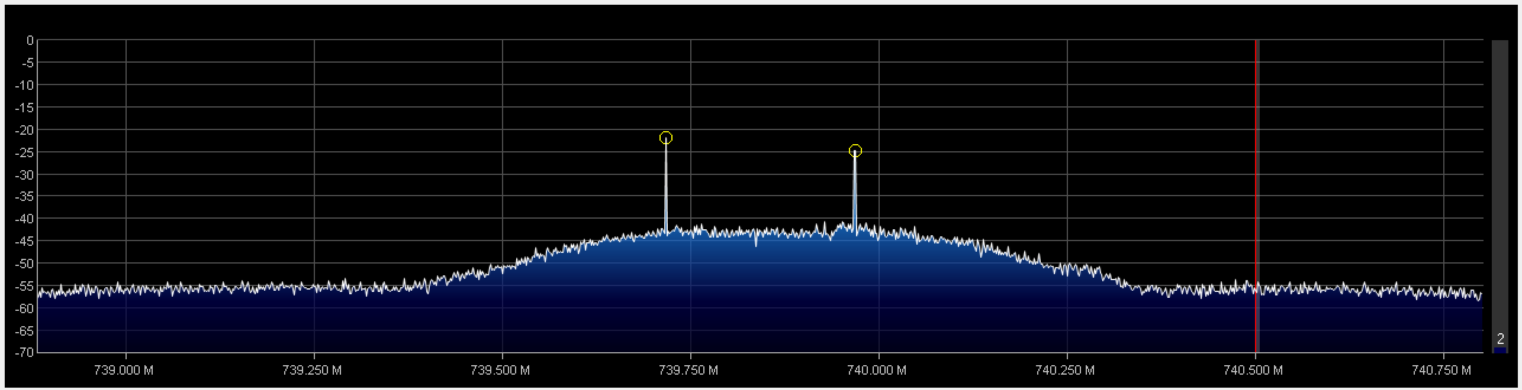Click the -40 dB level label

click(25, 219)
